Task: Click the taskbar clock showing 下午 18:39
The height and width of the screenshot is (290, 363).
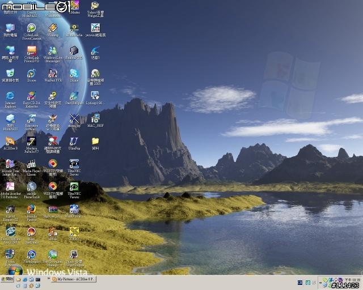Action: [x=353, y=280]
